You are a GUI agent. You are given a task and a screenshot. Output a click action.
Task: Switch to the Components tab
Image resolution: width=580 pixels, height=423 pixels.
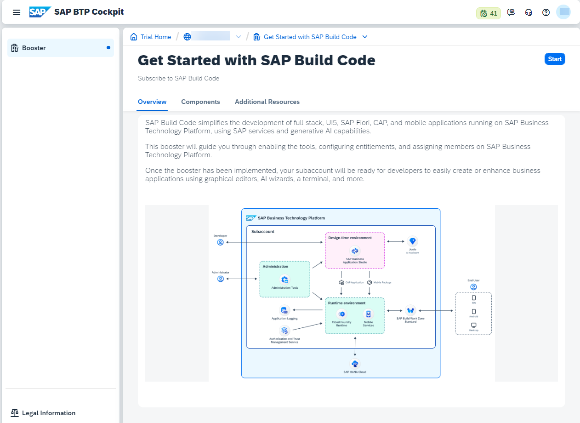click(200, 102)
